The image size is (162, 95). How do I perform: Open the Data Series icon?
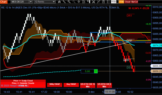(x=94, y=2)
